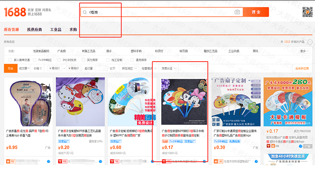Image resolution: width=315 pixels, height=171 pixels.
Task: Expand 更多 categories dropdown
Action: point(304,51)
